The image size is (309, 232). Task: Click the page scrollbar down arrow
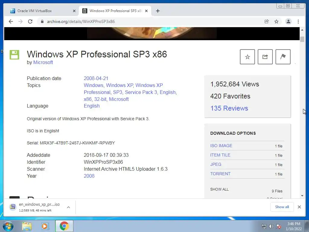point(302,196)
